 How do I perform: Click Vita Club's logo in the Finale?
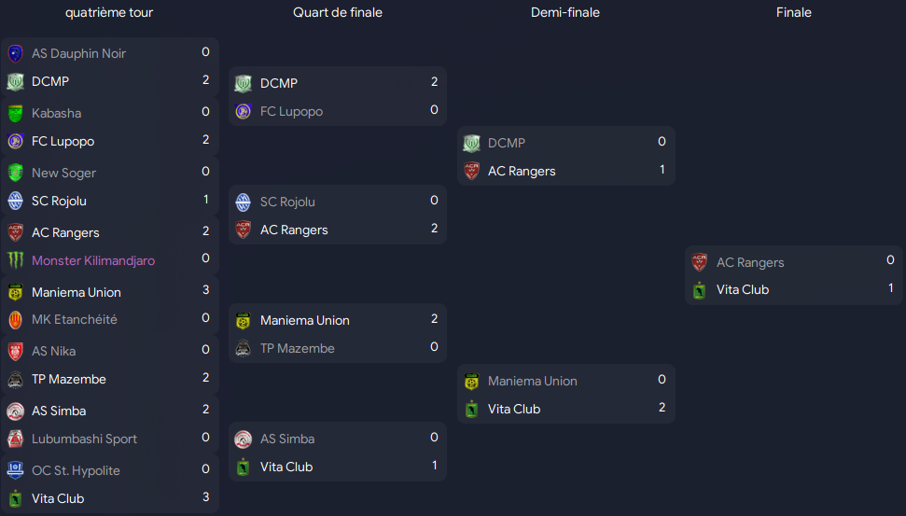699,290
